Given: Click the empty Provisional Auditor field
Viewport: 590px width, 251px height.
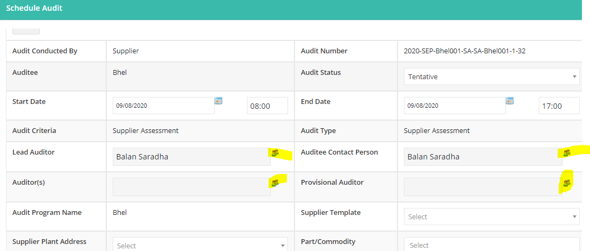Looking at the screenshot, I should click(483, 187).
